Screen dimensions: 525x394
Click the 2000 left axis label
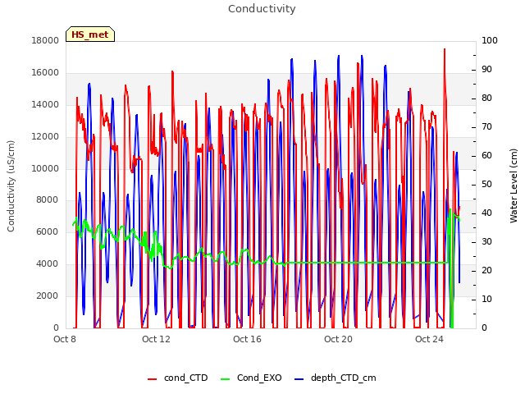(x=48, y=295)
